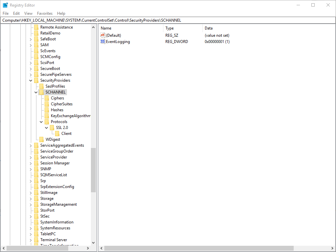This screenshot has width=336, height=252.
Task: Open the View menu
Action: pos(28,13)
